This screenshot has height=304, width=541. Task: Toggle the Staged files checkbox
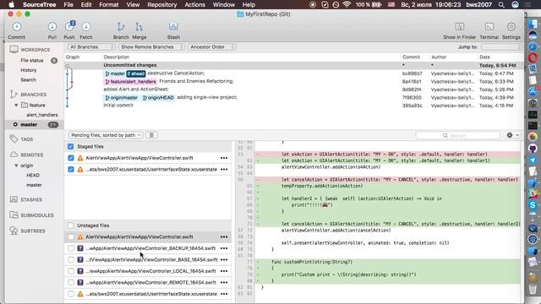71,146
